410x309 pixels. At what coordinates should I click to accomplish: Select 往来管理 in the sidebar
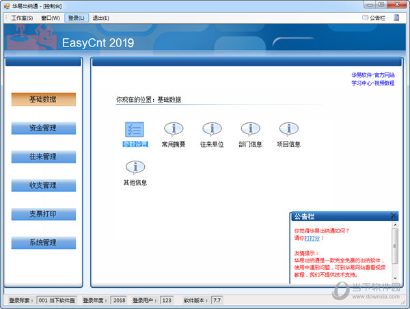(x=43, y=157)
